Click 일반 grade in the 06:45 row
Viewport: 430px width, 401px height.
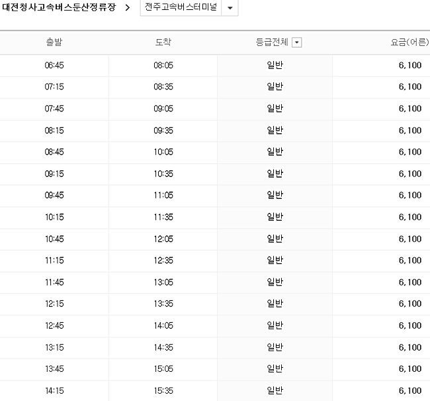coord(275,65)
